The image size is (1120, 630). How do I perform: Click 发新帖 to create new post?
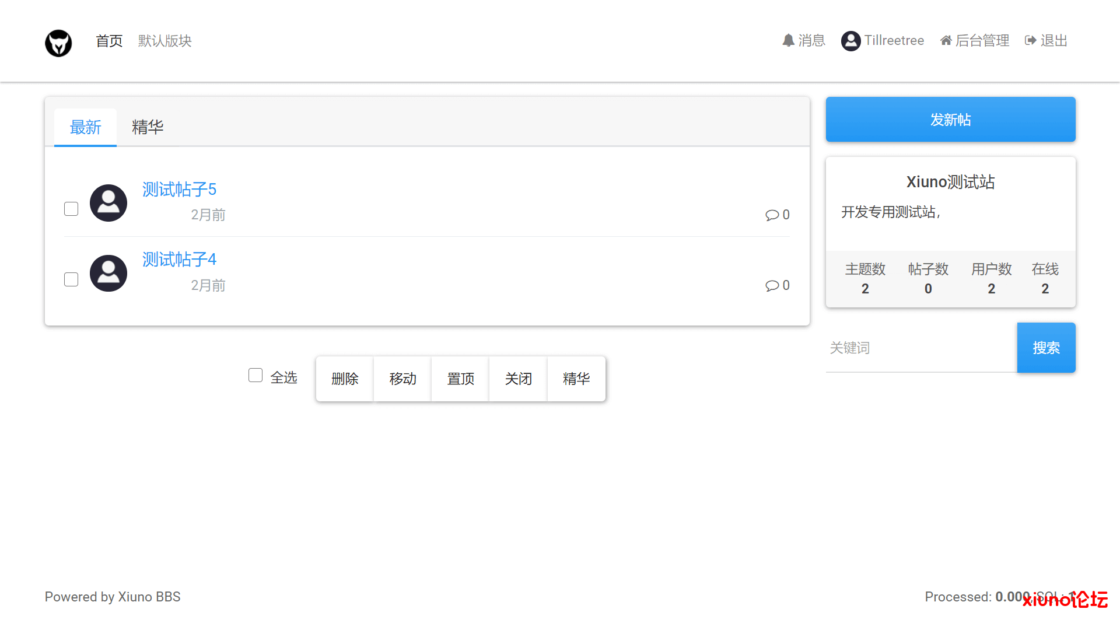[x=951, y=119]
